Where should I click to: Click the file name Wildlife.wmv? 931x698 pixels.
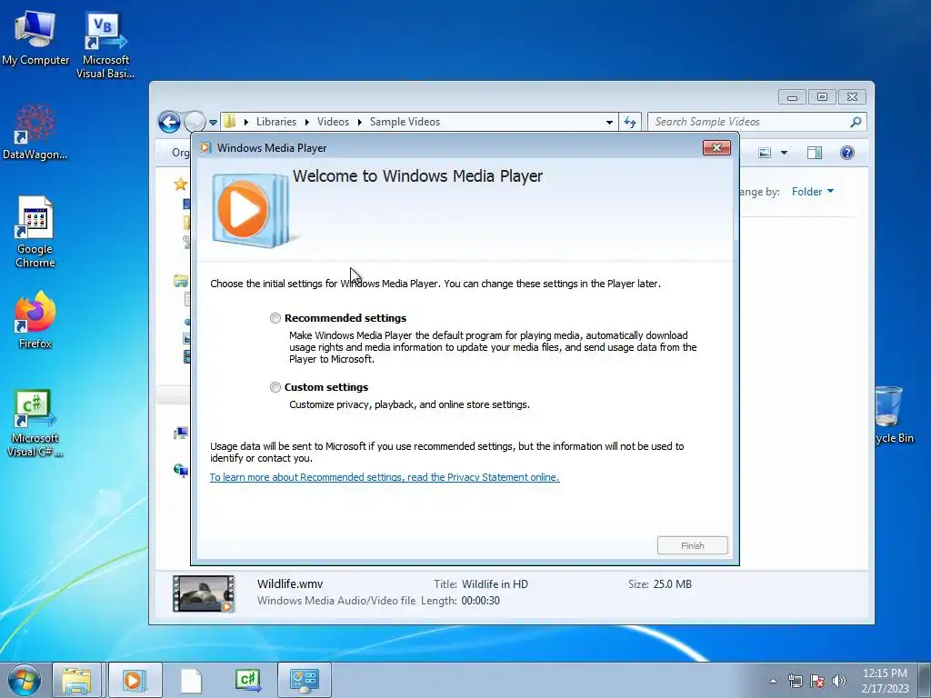pyautogui.click(x=290, y=584)
